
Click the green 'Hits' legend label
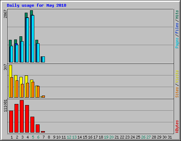[177, 14]
